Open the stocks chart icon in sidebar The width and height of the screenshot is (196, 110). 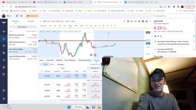pyautogui.click(x=4, y=39)
